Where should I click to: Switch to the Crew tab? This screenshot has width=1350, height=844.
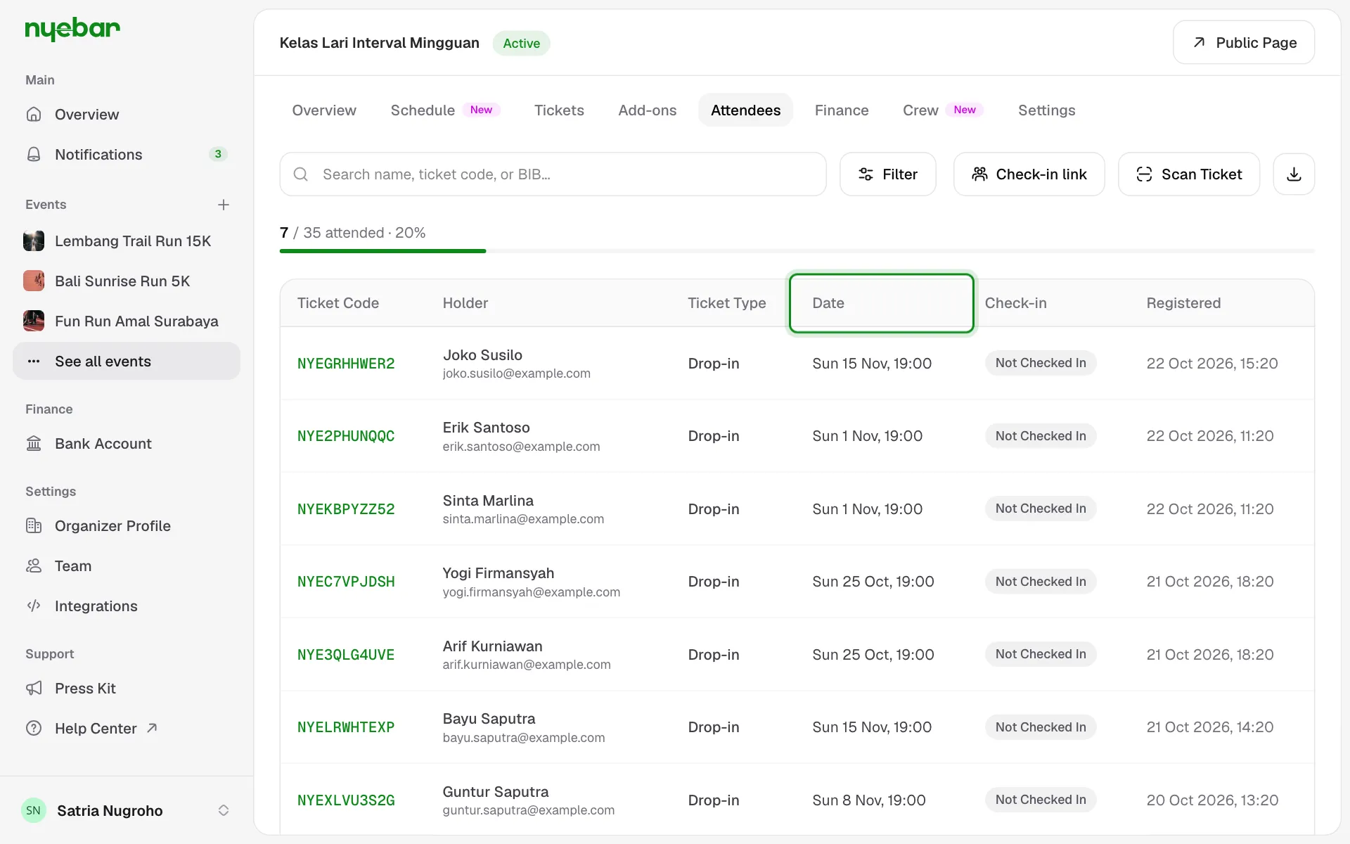[x=943, y=110]
